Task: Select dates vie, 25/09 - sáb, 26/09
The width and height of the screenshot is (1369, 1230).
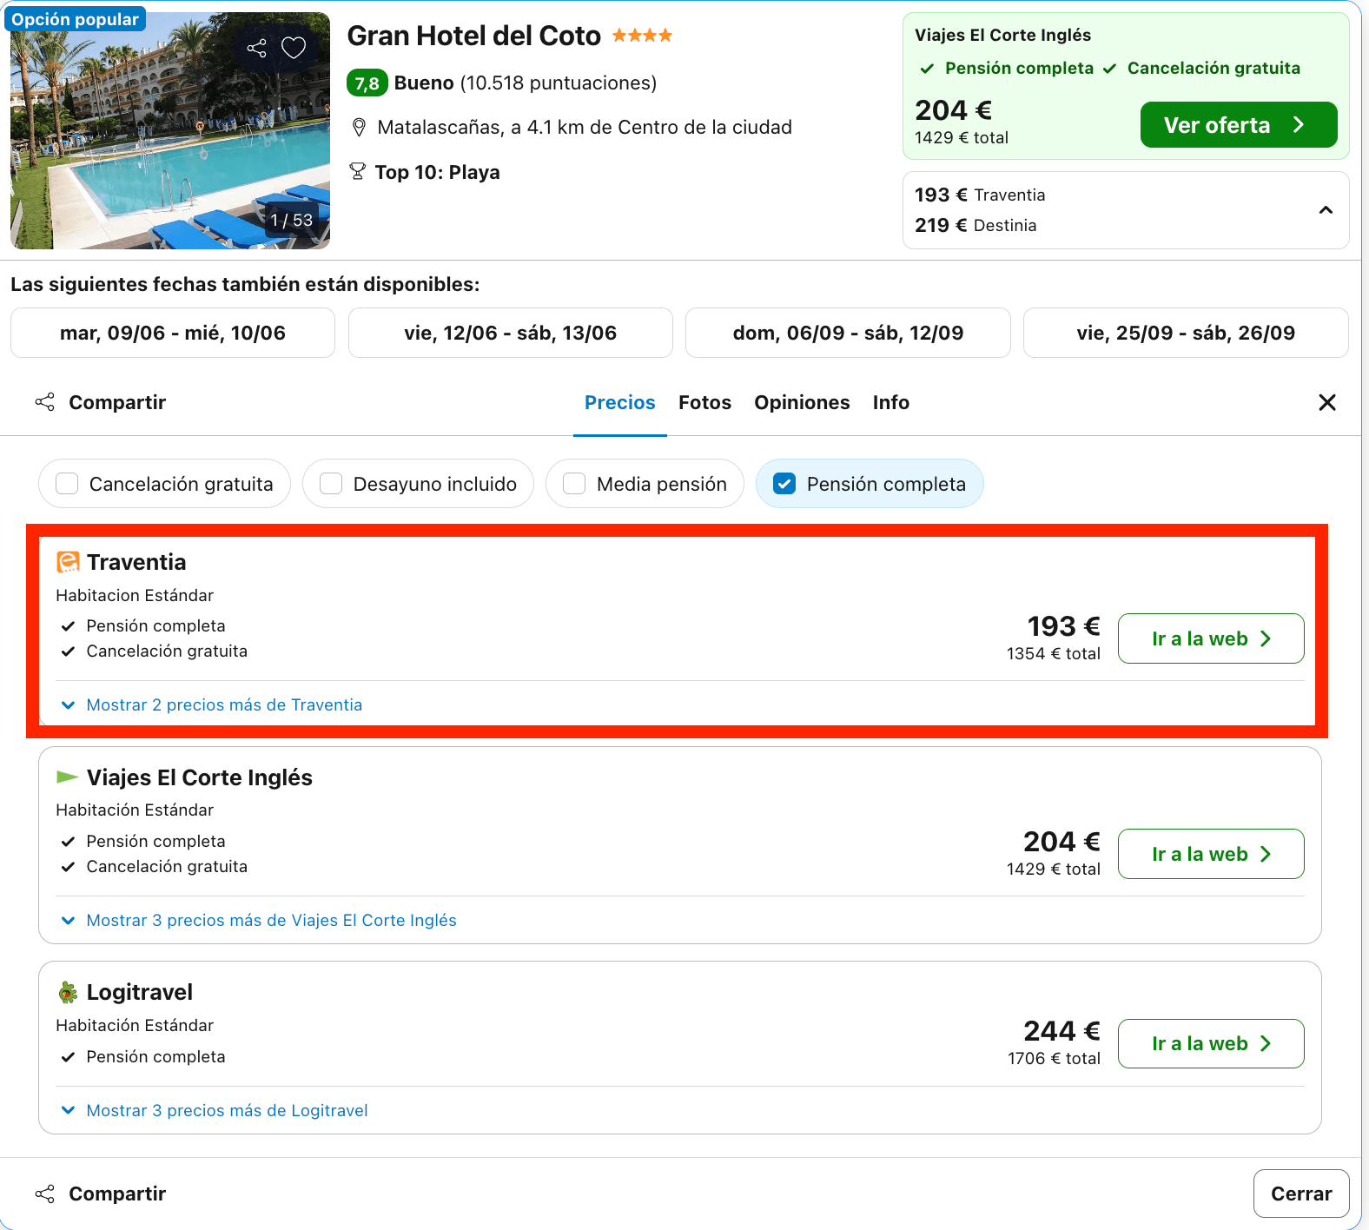Action: click(x=1186, y=333)
